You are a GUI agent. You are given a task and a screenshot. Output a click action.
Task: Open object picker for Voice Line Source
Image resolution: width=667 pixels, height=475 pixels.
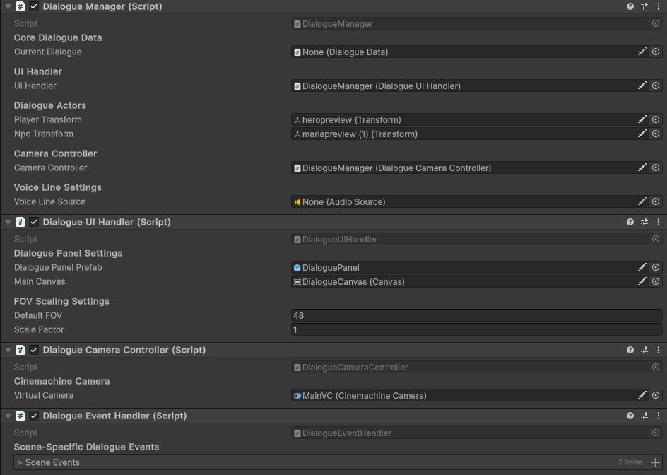656,201
